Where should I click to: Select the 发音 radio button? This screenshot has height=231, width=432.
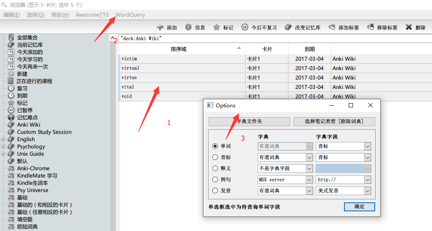pyautogui.click(x=215, y=191)
